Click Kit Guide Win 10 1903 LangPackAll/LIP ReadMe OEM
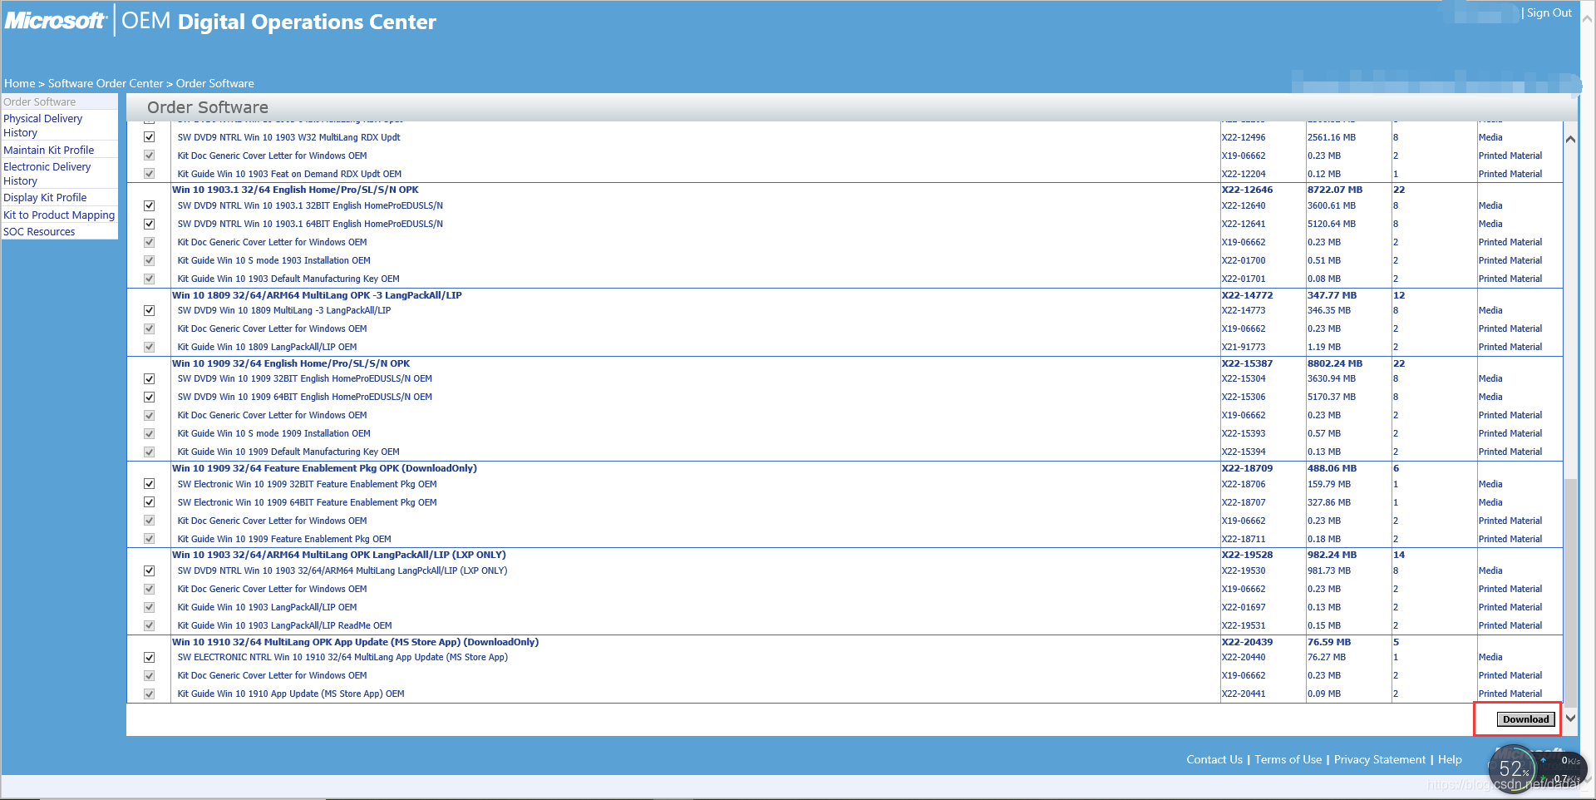The height and width of the screenshot is (800, 1596). tap(284, 625)
